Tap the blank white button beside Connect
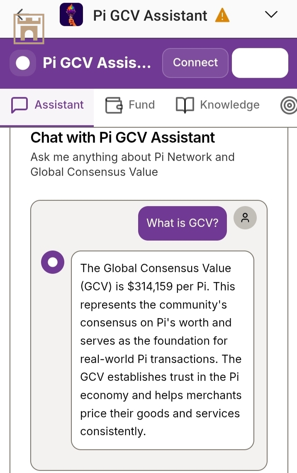Screen dimensions: 297x473 pos(260,63)
